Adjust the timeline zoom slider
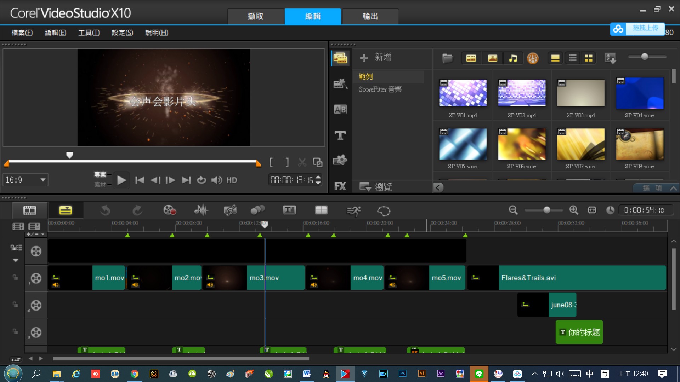 547,210
